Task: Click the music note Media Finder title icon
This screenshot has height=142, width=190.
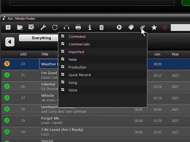Action: (4, 18)
